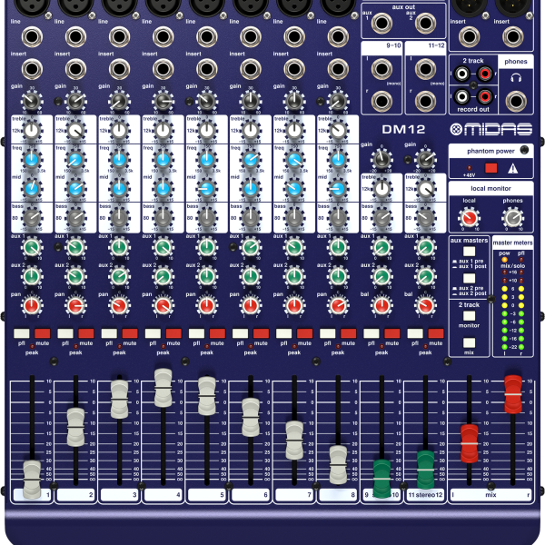Toggle pfl on channel 1
This screenshot has height=545, width=545.
coord(22,333)
